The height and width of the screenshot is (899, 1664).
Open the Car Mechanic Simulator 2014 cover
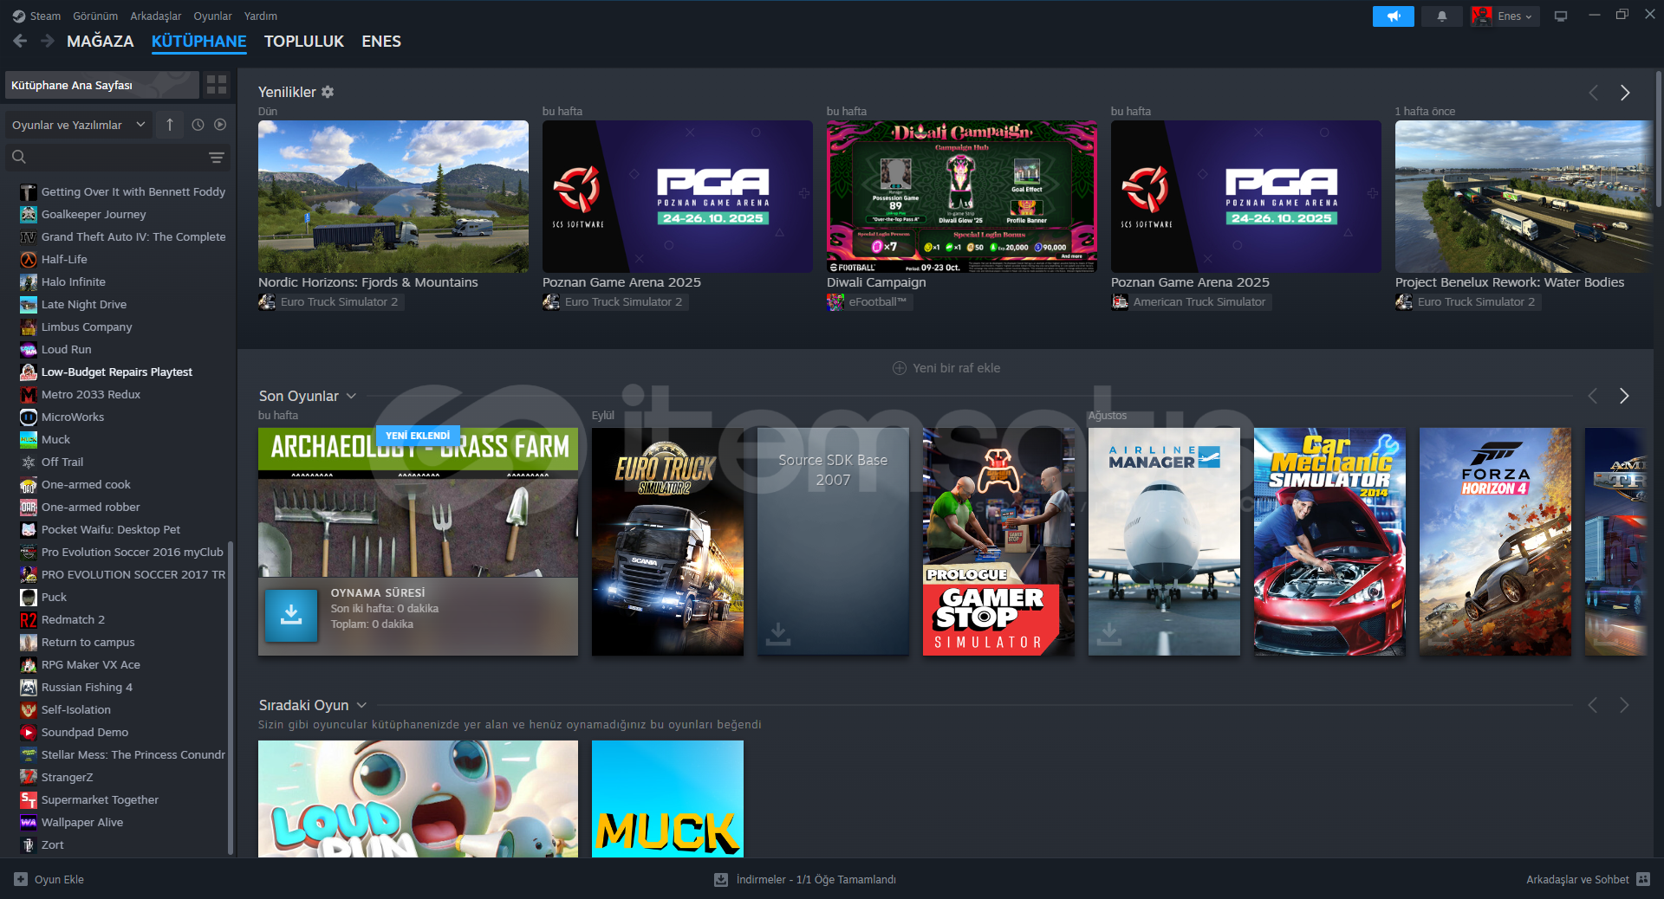point(1329,541)
